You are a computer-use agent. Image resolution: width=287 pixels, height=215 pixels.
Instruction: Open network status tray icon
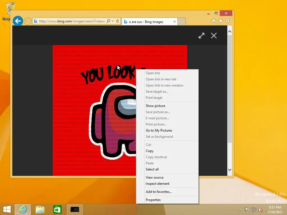pyautogui.click(x=254, y=209)
